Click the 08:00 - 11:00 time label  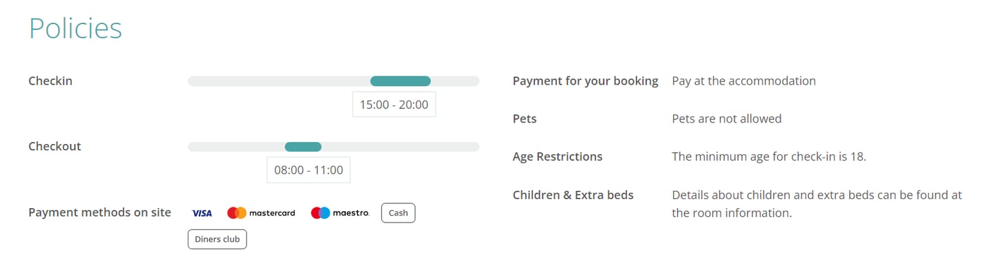coord(309,170)
